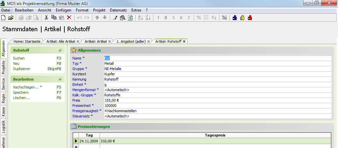Select the Logistik vertical sidebar tab
Screen dimensions: 338x148
pos(3,127)
